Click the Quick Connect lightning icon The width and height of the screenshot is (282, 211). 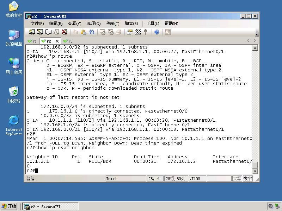click(x=40, y=32)
